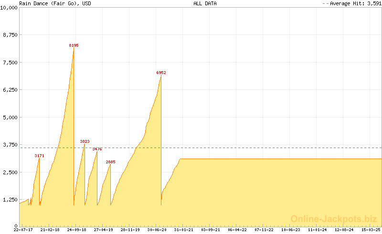Click the 3171 peak value label
Screen dimensions: 382x234
tap(39, 156)
